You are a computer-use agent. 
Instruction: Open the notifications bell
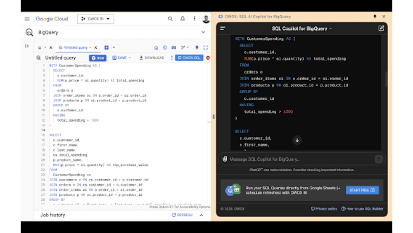[x=183, y=19]
